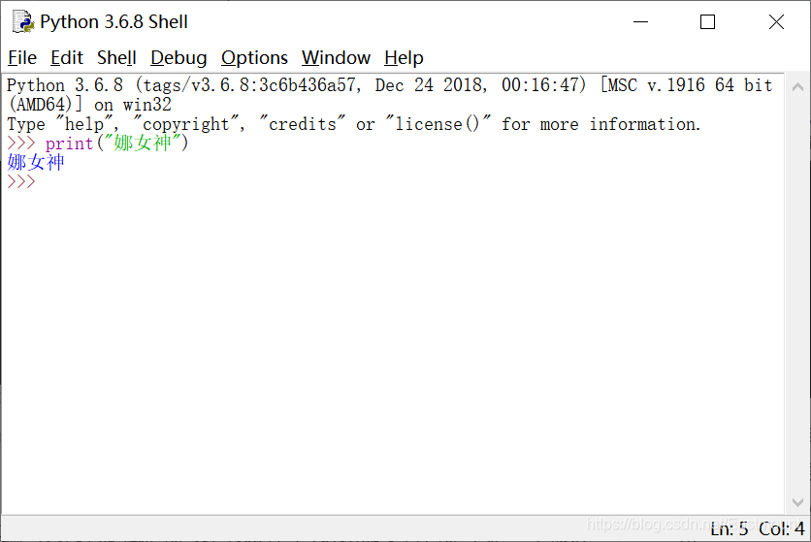811x542 pixels.
Task: Click the vertical scrollbar on the right
Action: [x=796, y=291]
